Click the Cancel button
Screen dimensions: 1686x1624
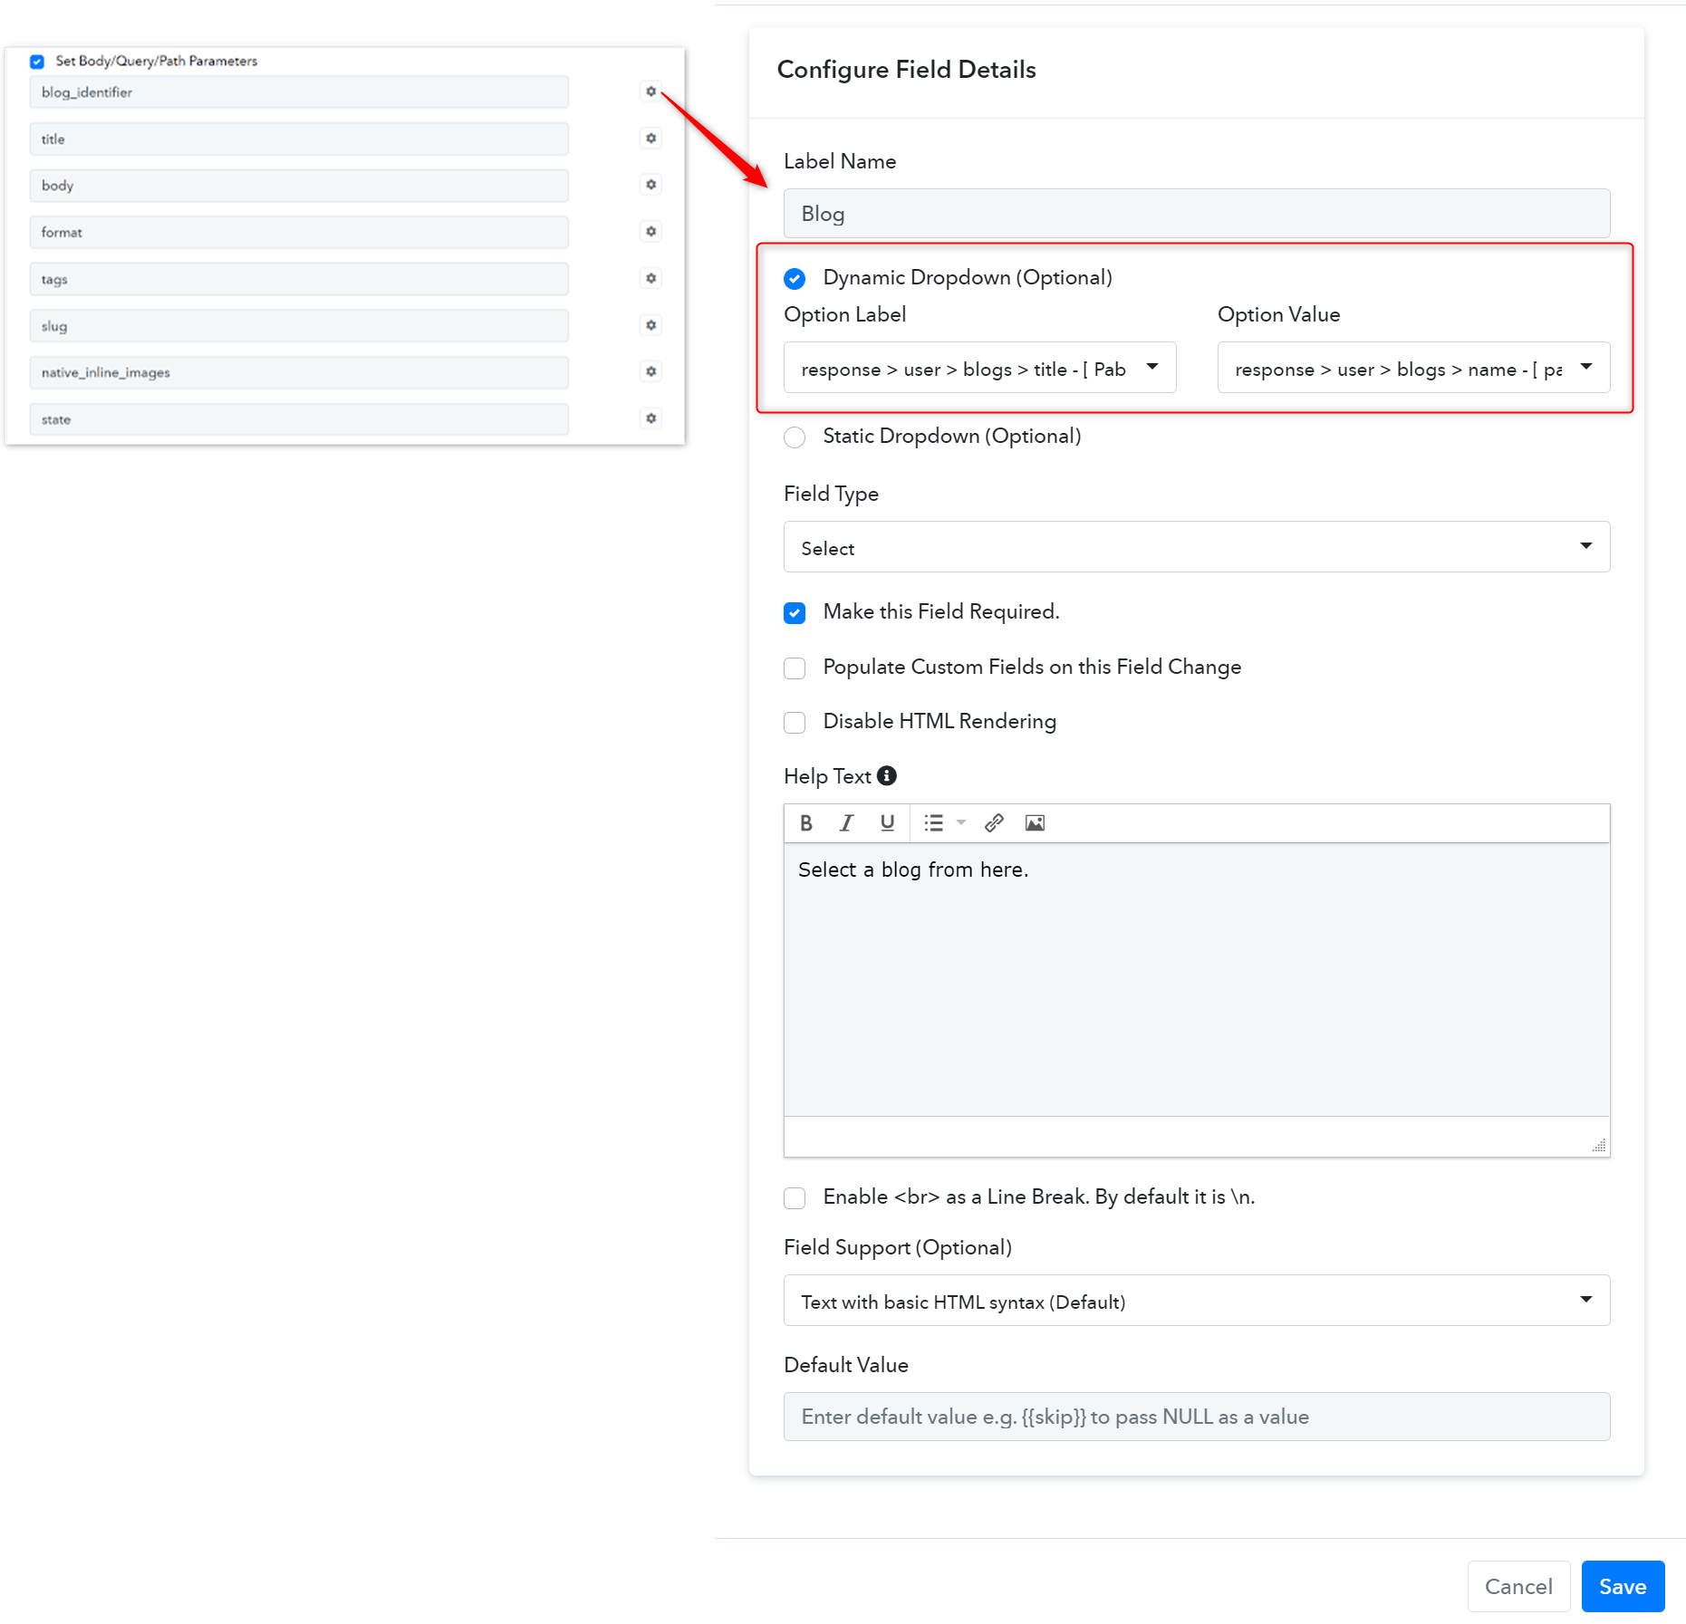1518,1586
